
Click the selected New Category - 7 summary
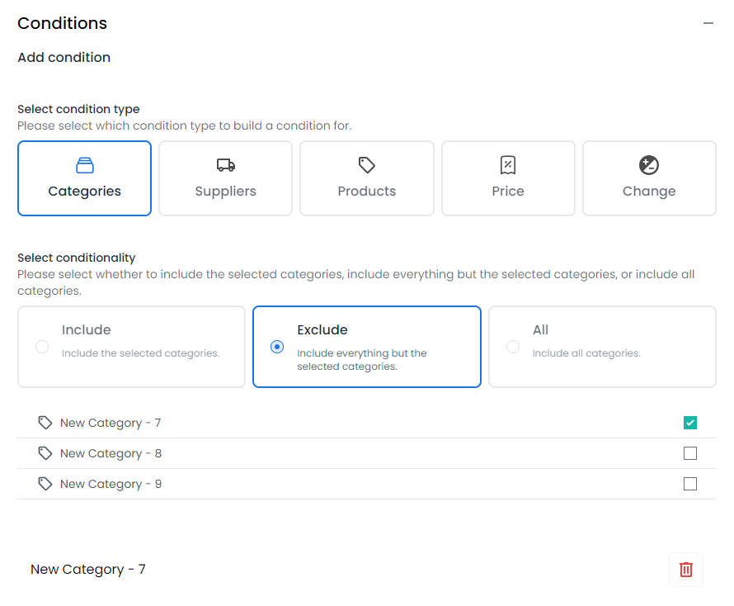point(88,570)
